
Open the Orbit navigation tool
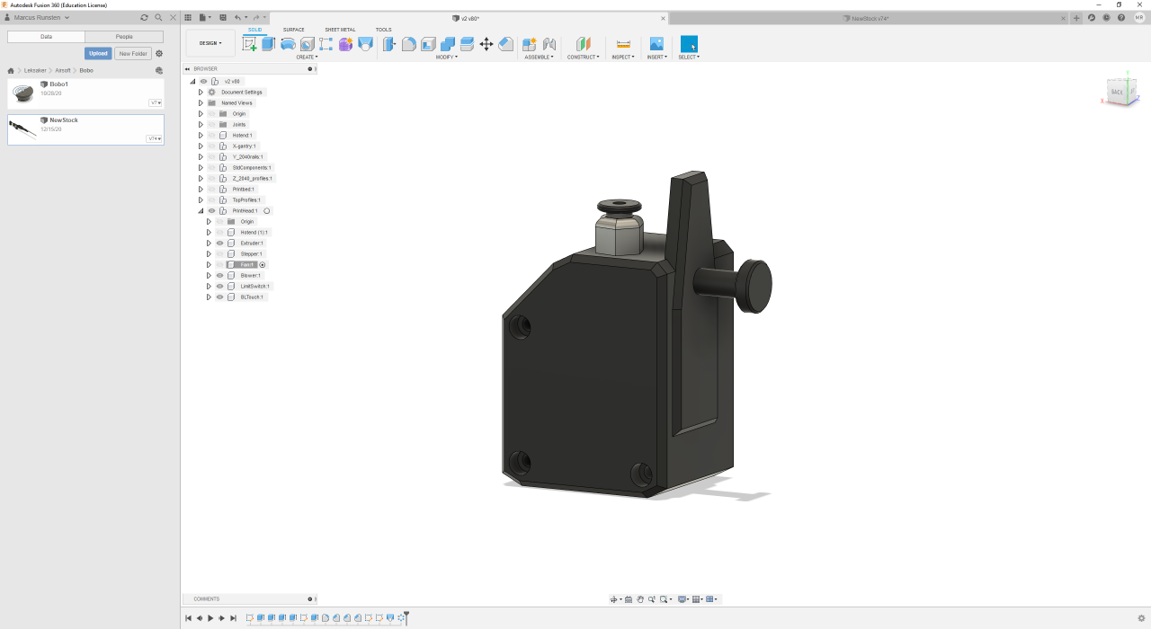pyautogui.click(x=614, y=599)
